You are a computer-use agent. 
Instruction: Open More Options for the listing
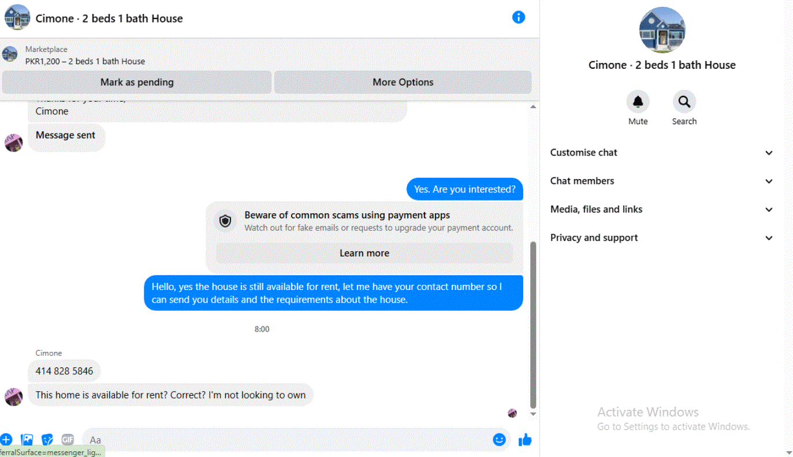(x=403, y=82)
